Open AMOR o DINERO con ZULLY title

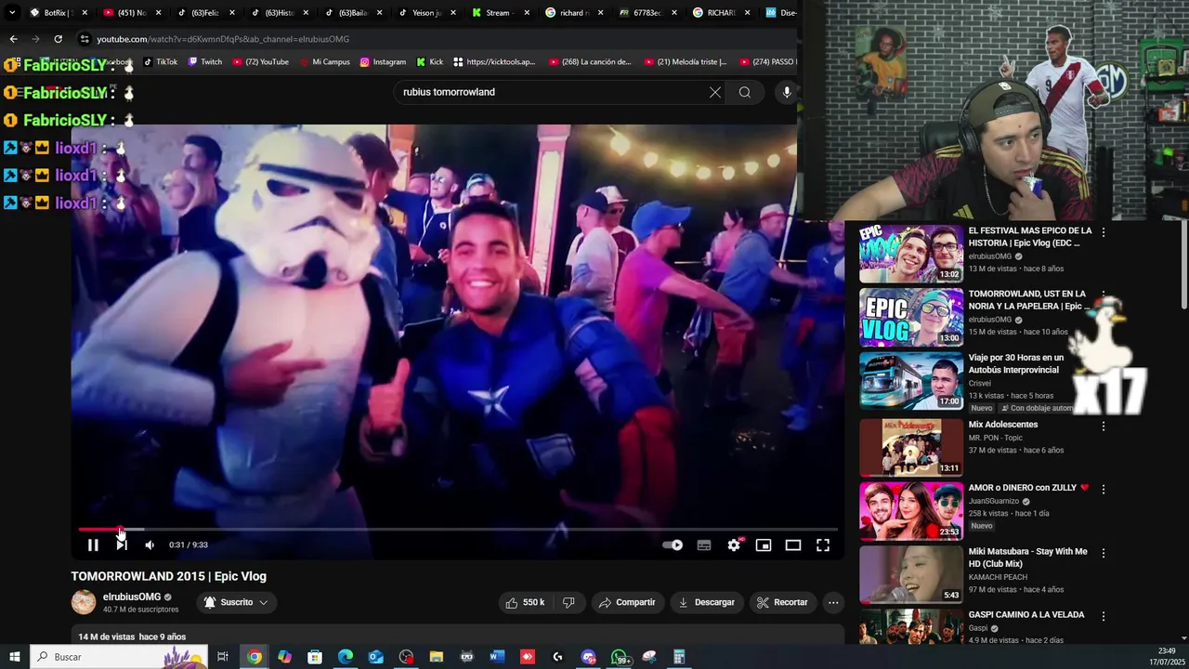pyautogui.click(x=1028, y=488)
